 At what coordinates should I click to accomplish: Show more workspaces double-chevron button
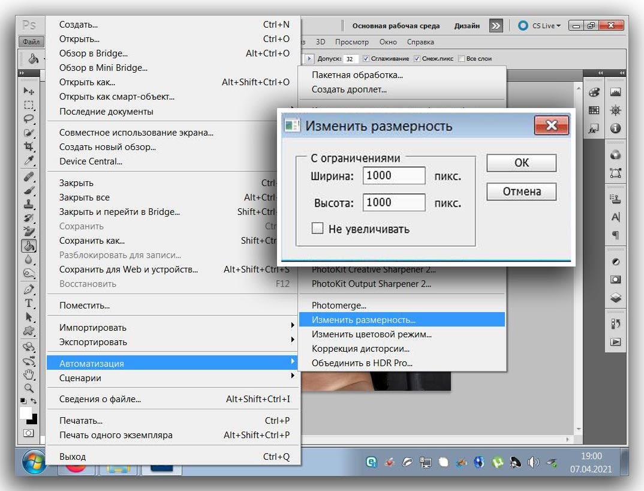(496, 25)
